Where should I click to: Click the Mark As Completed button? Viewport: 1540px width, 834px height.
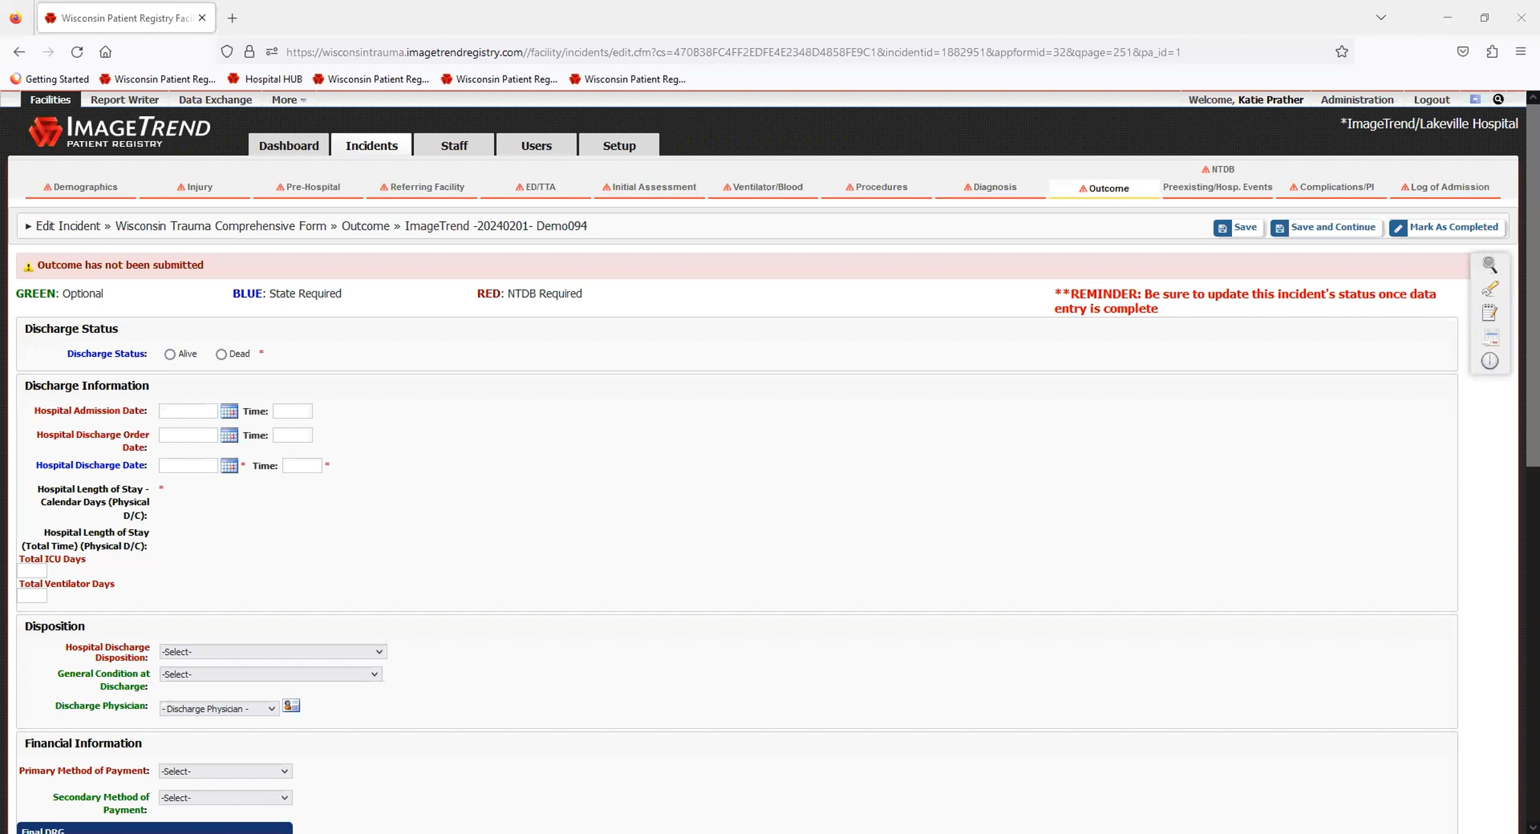coord(1446,227)
